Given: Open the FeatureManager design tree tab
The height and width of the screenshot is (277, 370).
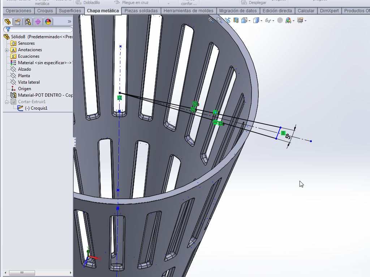Looking at the screenshot, I should click(8, 22).
